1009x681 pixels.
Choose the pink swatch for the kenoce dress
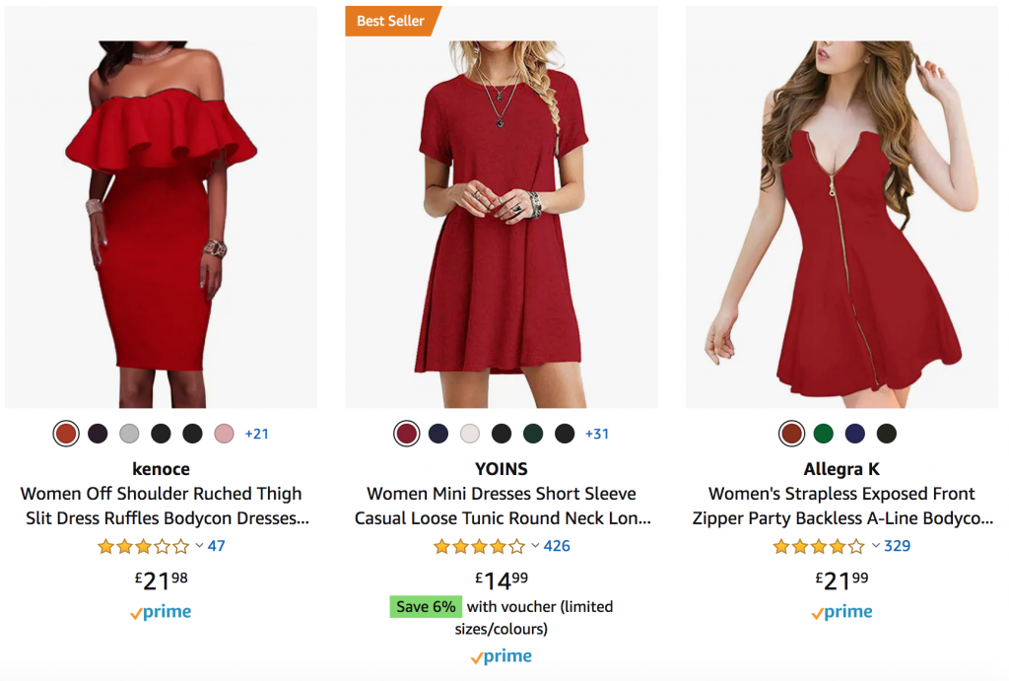coord(224,434)
